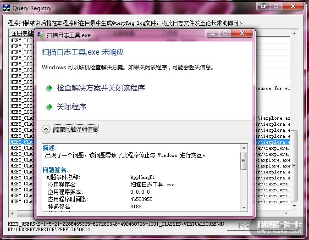Click right arrow of the Query Registry horizontal scrollbar

tap(287, 213)
